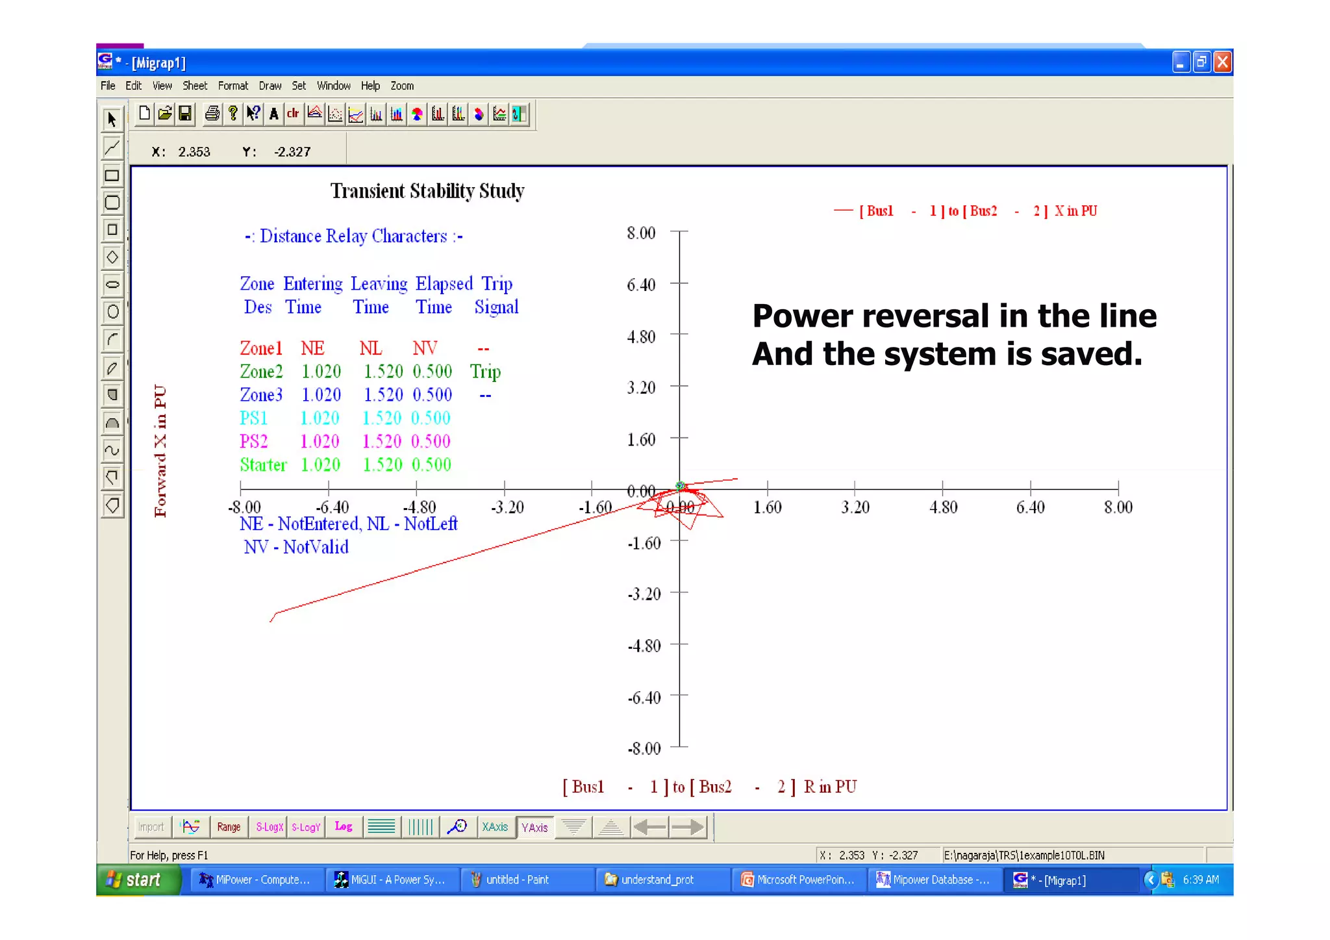
Task: Open a file with the folder icon
Action: [165, 114]
